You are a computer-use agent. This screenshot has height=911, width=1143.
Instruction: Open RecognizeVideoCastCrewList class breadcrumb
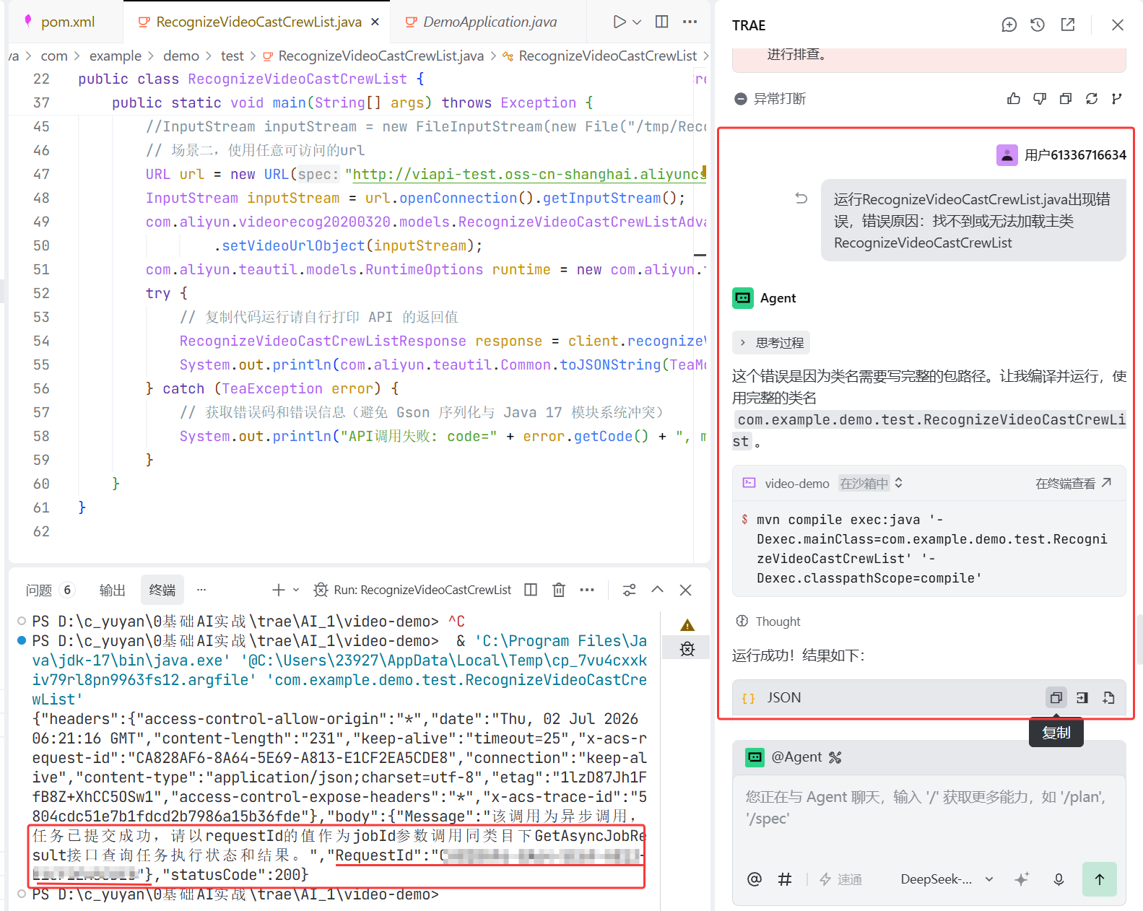click(x=599, y=56)
